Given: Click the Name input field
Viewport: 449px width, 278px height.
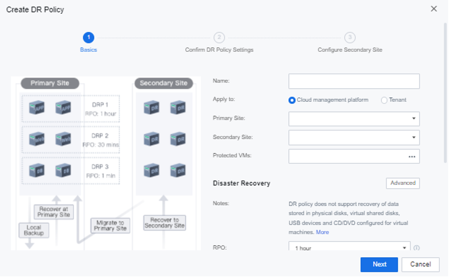Looking at the screenshot, I should (x=354, y=81).
